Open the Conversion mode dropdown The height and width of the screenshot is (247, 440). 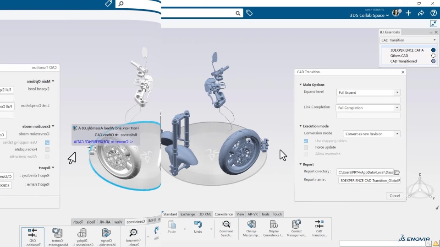pyautogui.click(x=397, y=134)
